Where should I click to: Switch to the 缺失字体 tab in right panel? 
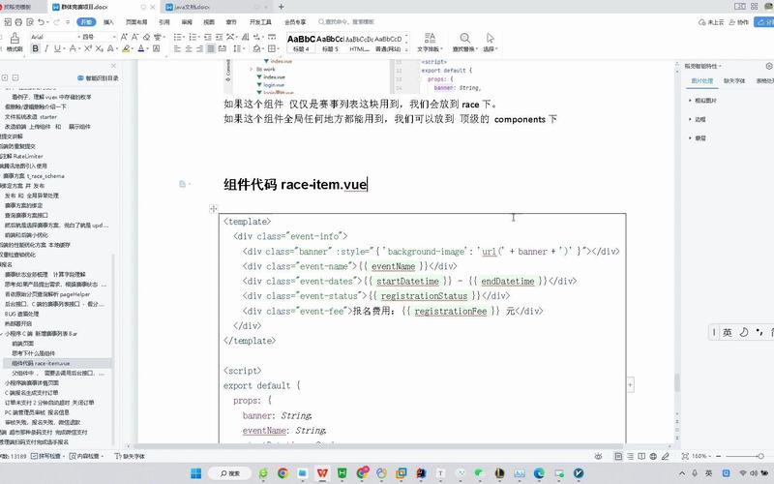tap(734, 80)
